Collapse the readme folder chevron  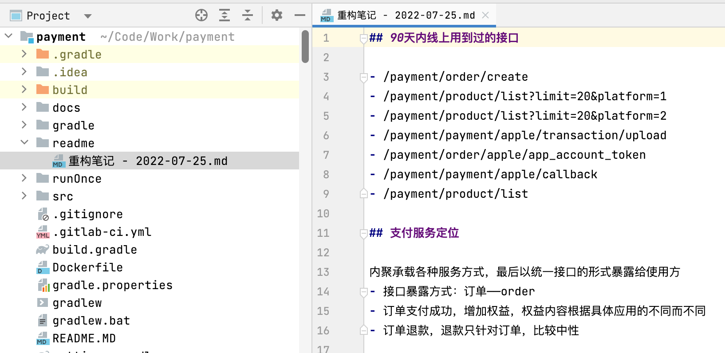pos(24,142)
